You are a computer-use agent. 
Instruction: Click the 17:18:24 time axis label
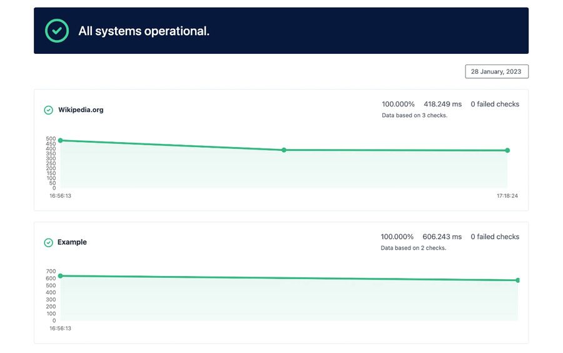(507, 196)
